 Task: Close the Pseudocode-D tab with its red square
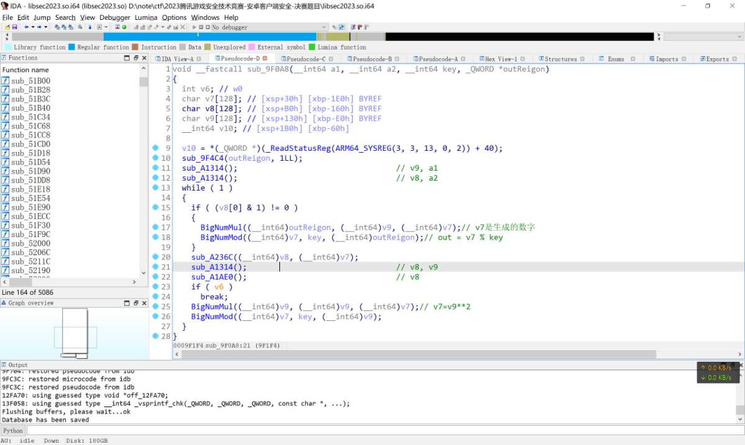coord(265,58)
